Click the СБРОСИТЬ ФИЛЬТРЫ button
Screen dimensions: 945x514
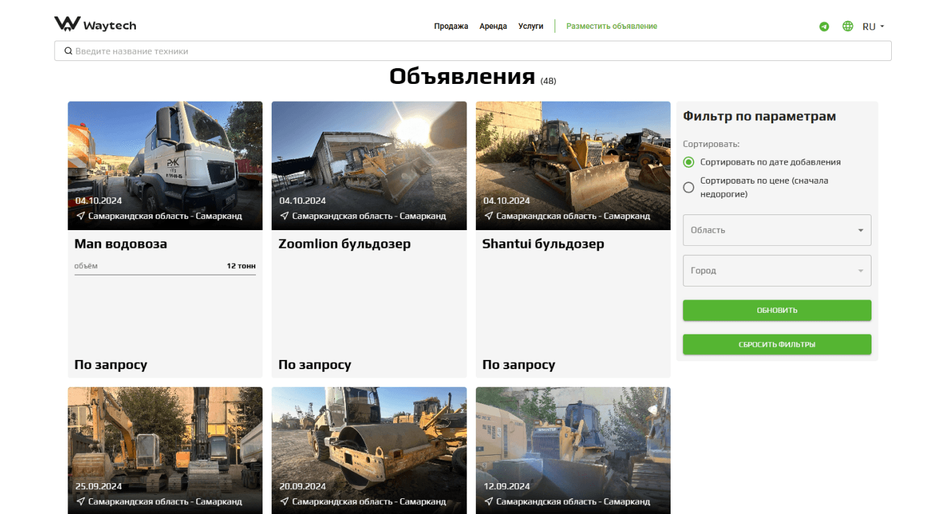(x=777, y=344)
